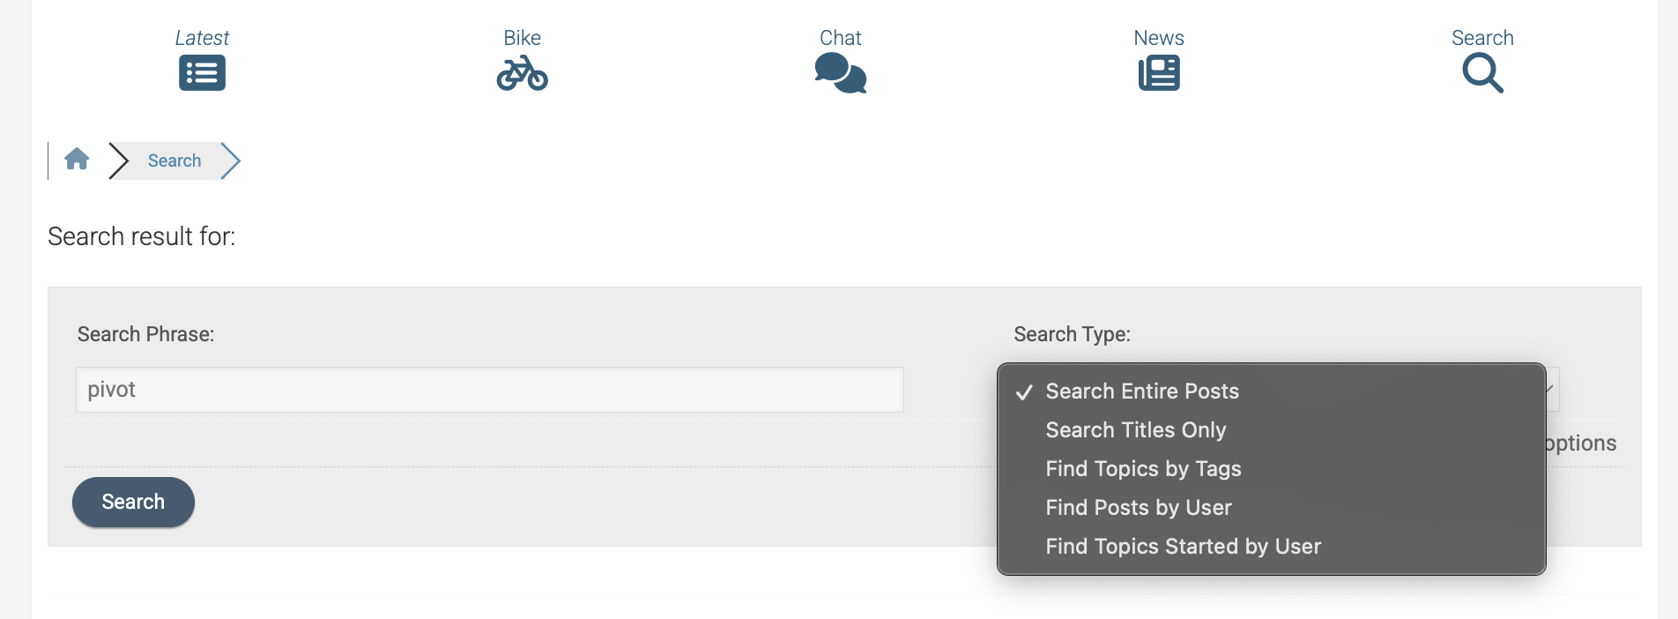Open the News newspaper icon
This screenshot has width=1678, height=619.
tap(1158, 73)
